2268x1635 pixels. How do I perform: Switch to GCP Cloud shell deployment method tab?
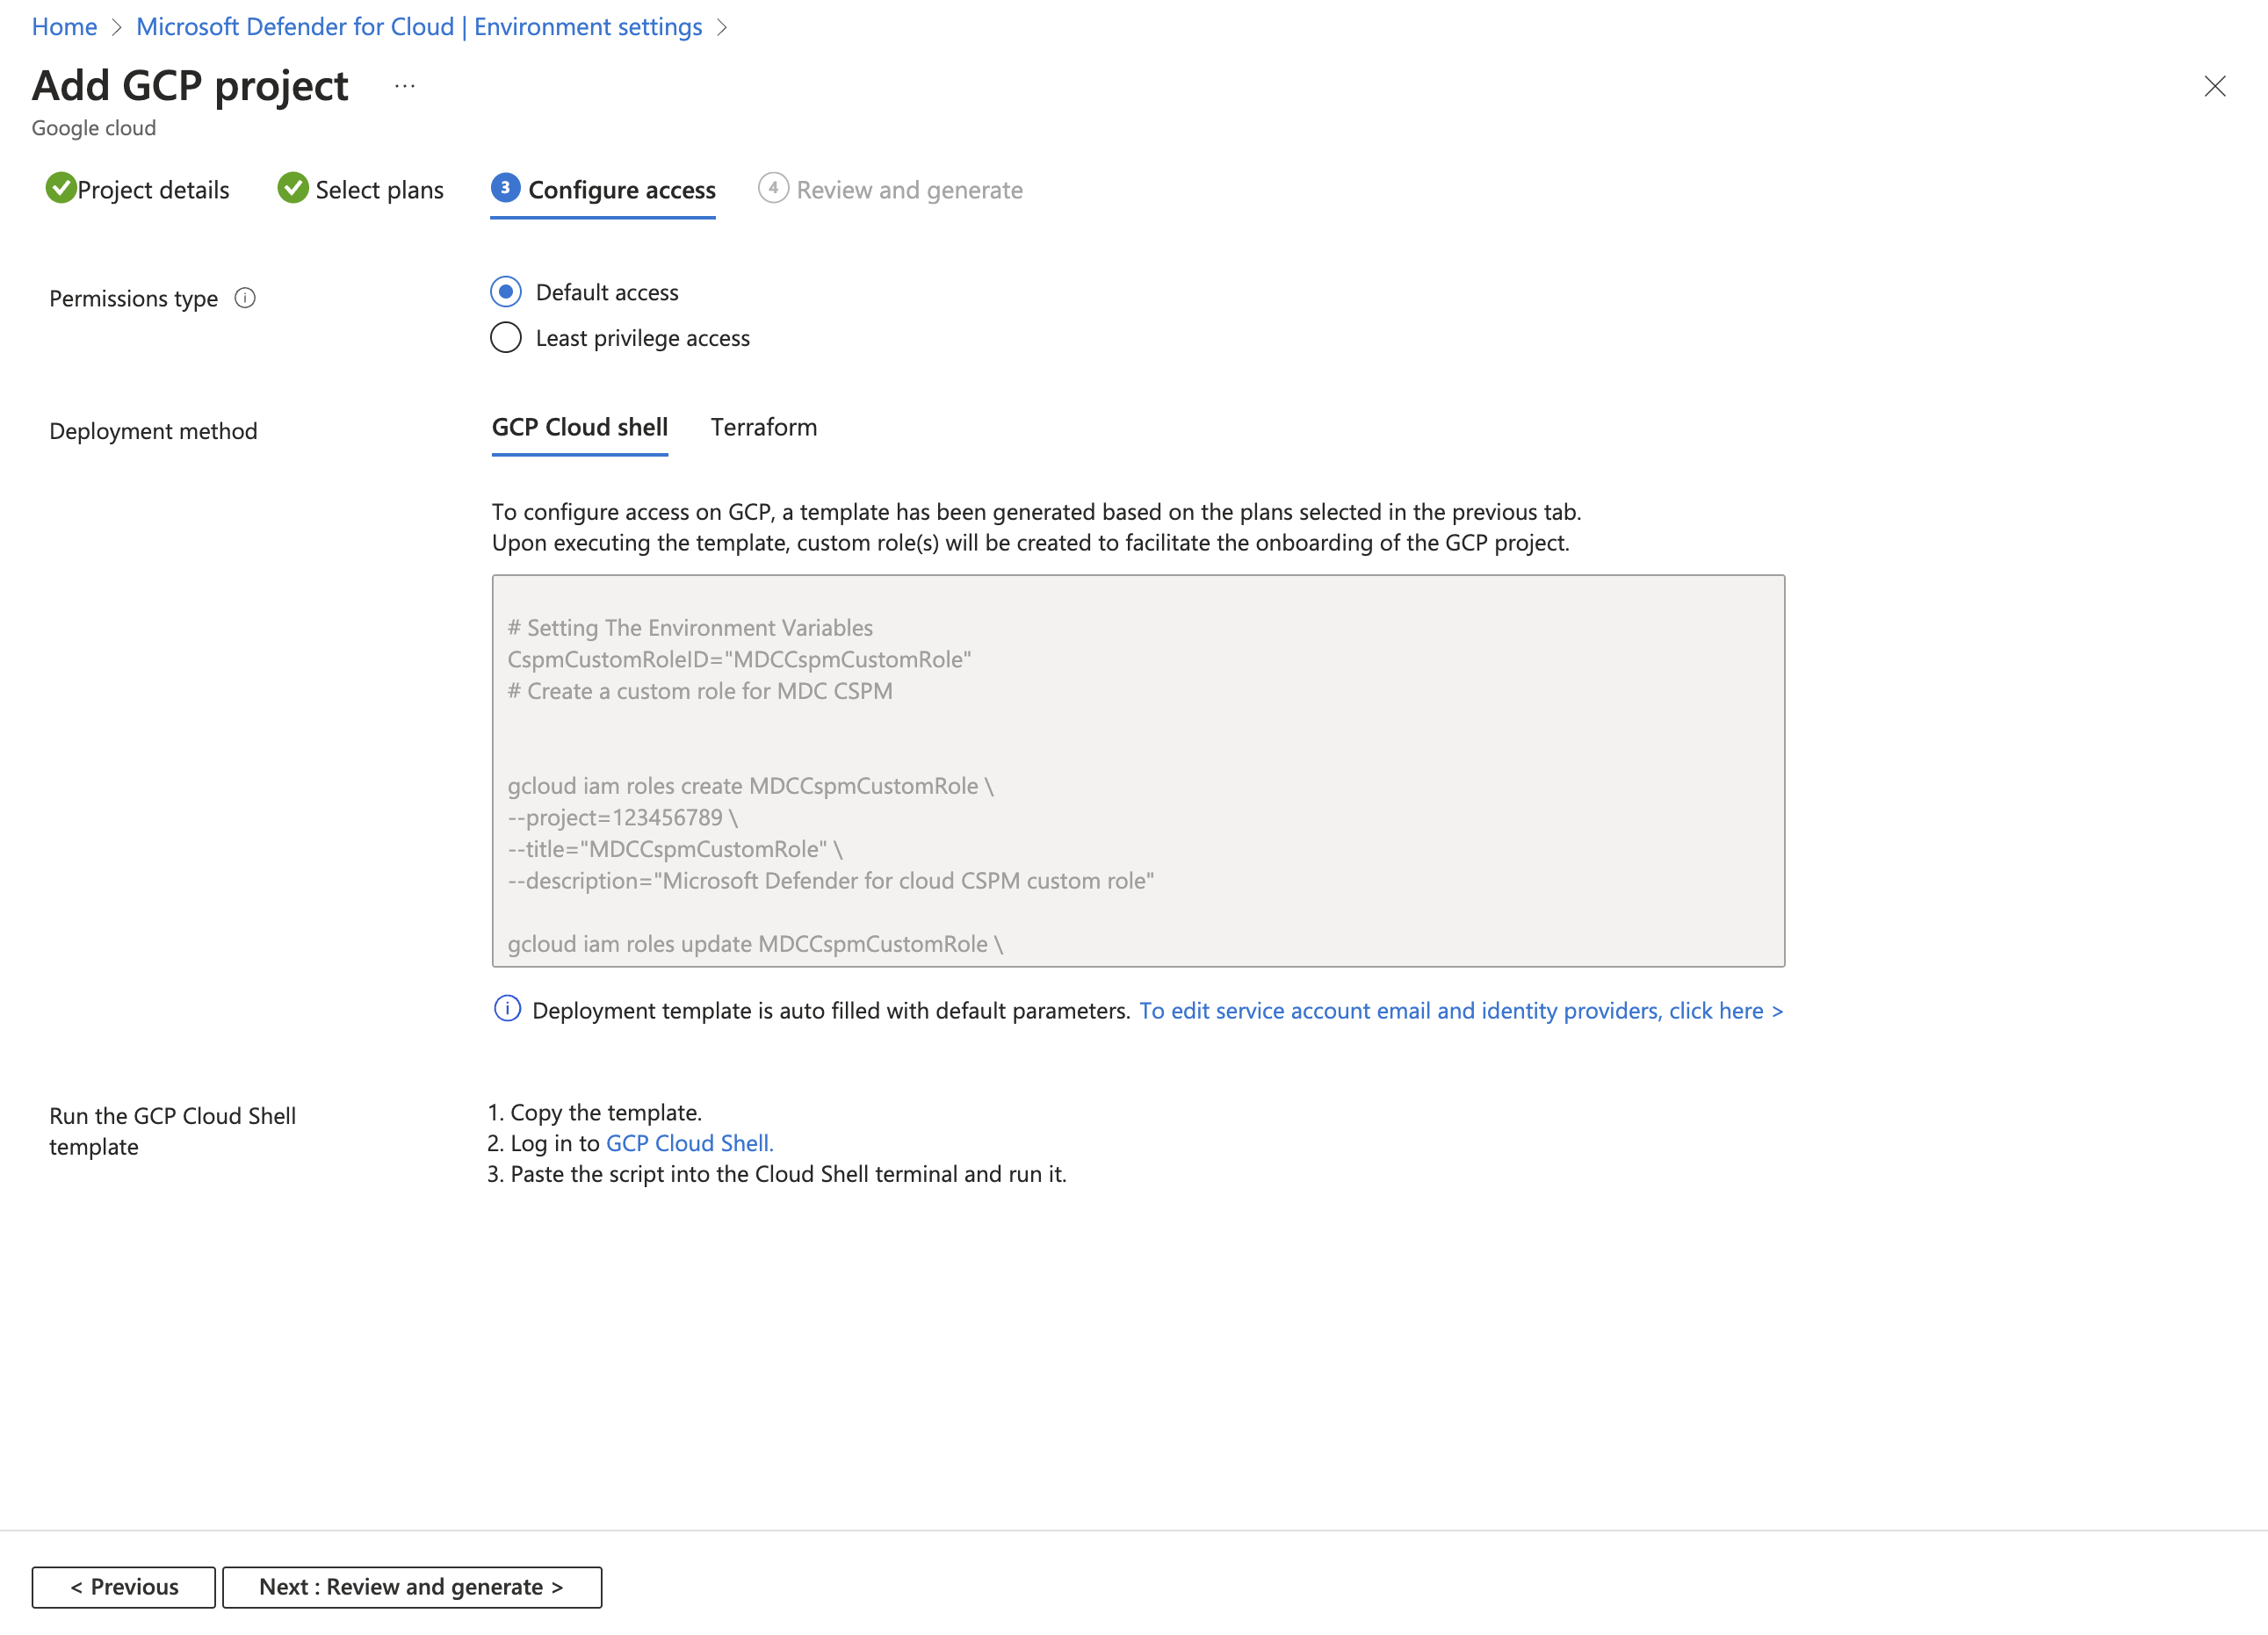581,426
